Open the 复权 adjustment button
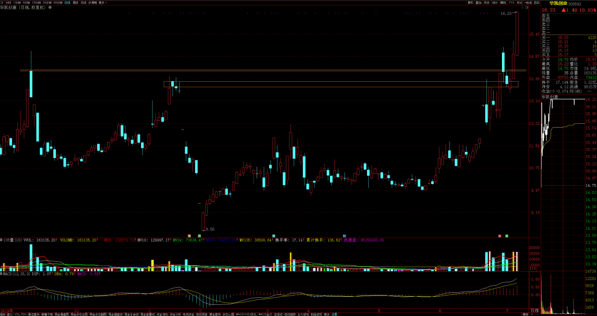597x316 pixels. (x=470, y=3)
